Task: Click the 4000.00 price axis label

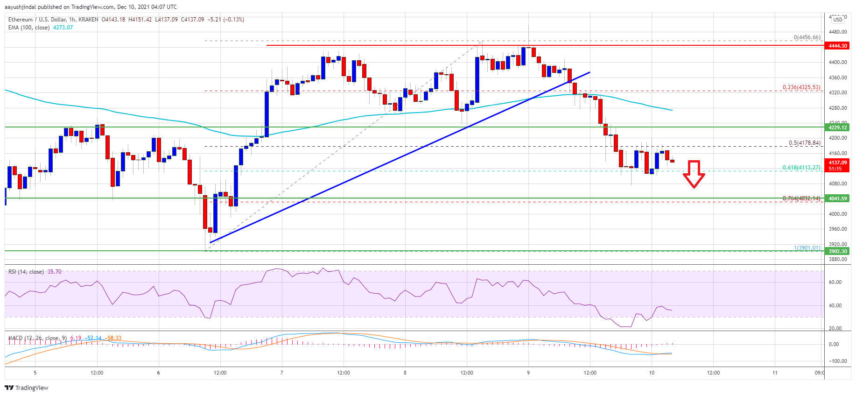Action: click(838, 214)
